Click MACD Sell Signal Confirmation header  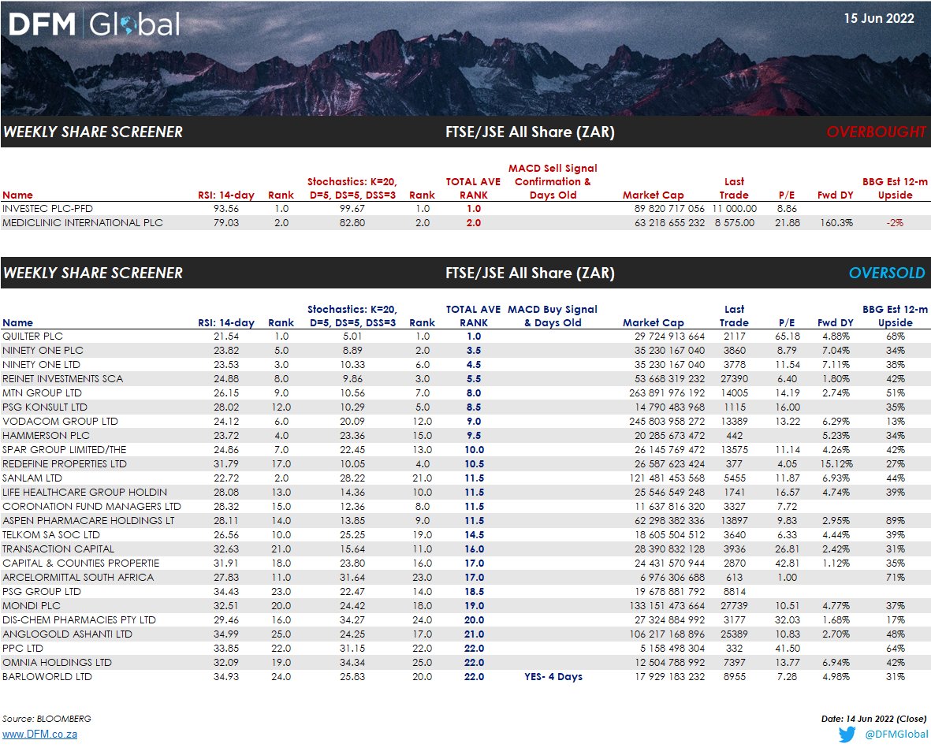coord(553,181)
